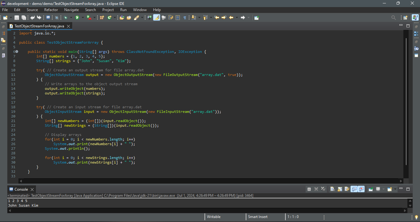Close the Console view tab
The height and width of the screenshot is (222, 420).
pos(32,189)
